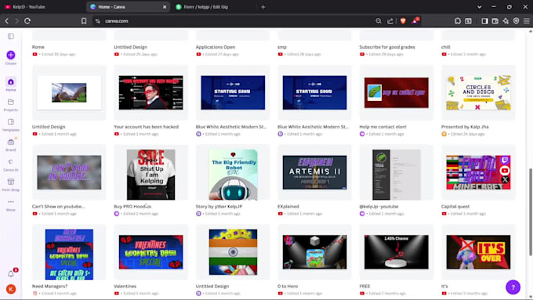The height and width of the screenshot is (300, 533).
Task: Open the "It's" Over design thumbnail
Action: click(478, 252)
